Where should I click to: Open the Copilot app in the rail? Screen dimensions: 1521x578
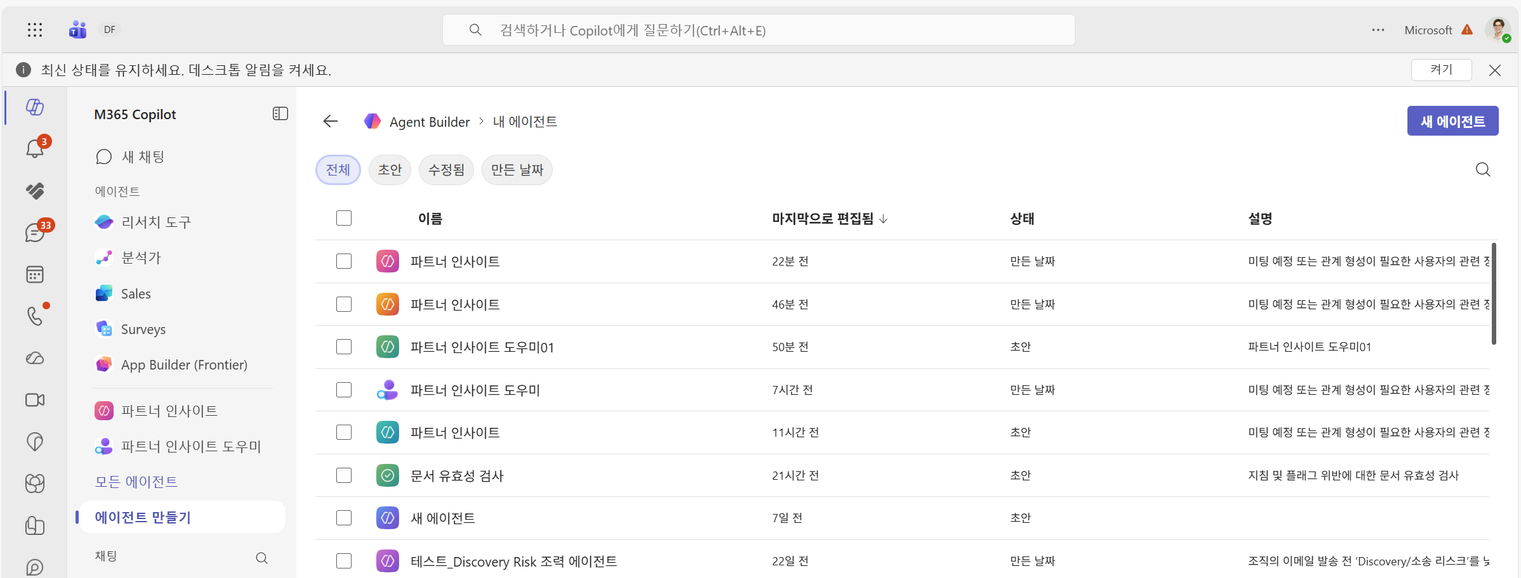(35, 107)
